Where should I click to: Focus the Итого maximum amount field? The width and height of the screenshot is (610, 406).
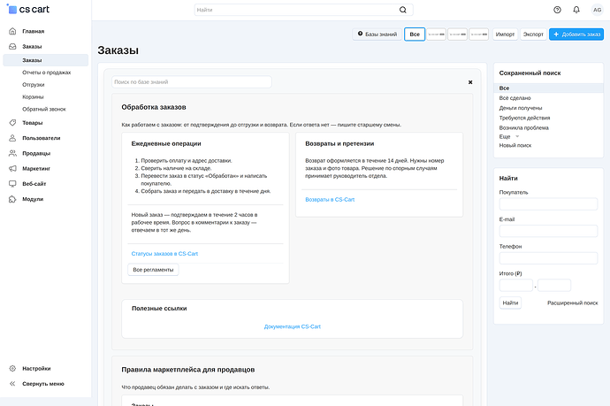coord(554,285)
